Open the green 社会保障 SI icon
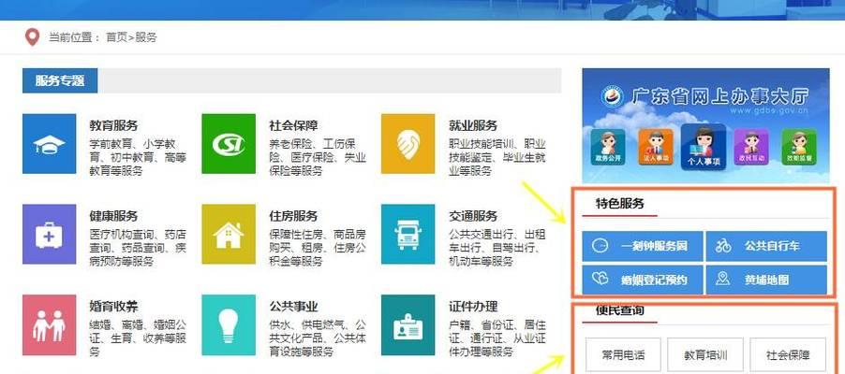 [x=229, y=144]
